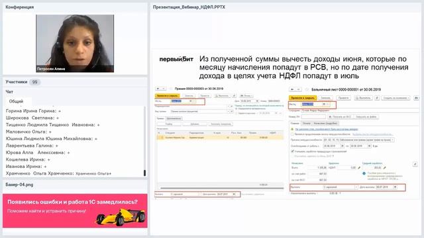Click presenter video thumbnail Петросян Алина
The height and width of the screenshot is (238, 424).
[75, 44]
